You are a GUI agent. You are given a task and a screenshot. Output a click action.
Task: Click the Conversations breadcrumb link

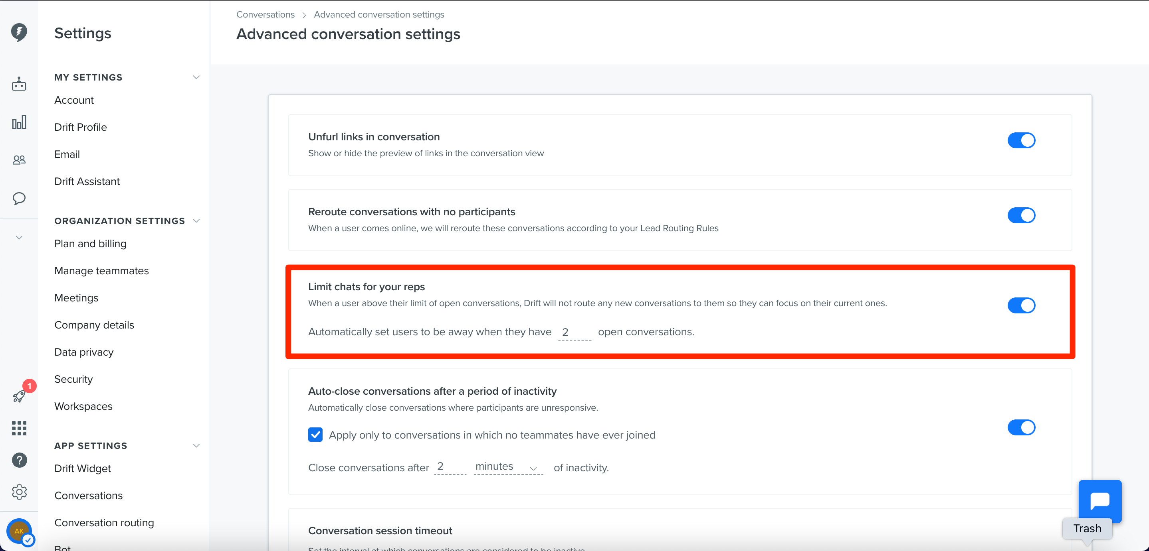coord(265,14)
